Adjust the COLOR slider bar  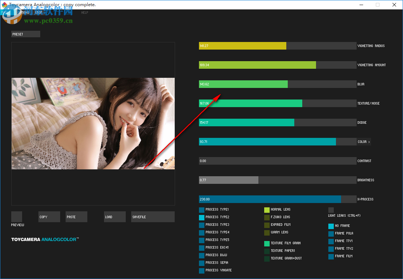(x=278, y=142)
